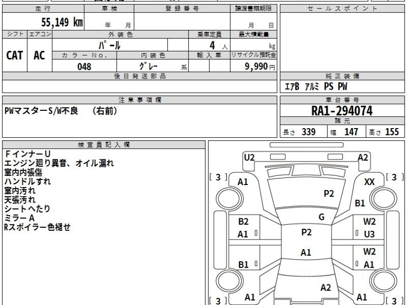The height and width of the screenshot is (305, 407).
Task: Click the U2 damage mark on diagram
Action: pyautogui.click(x=249, y=157)
